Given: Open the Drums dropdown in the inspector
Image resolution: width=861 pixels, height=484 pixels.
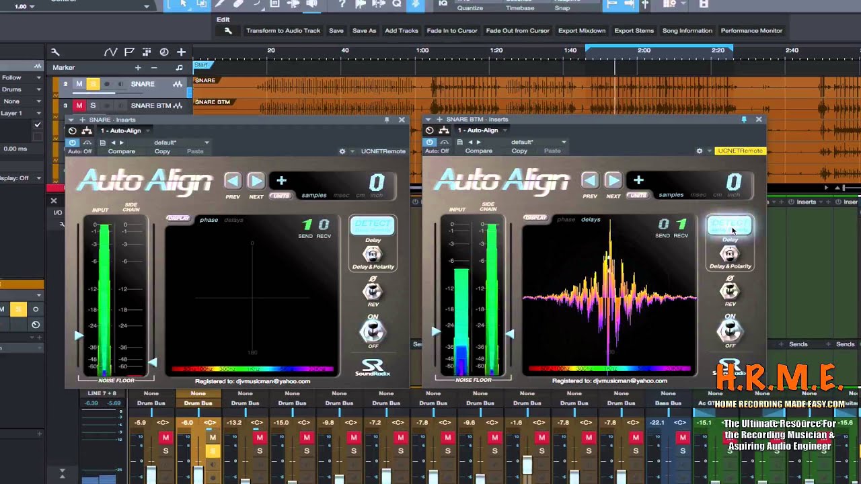Looking at the screenshot, I should [x=22, y=89].
